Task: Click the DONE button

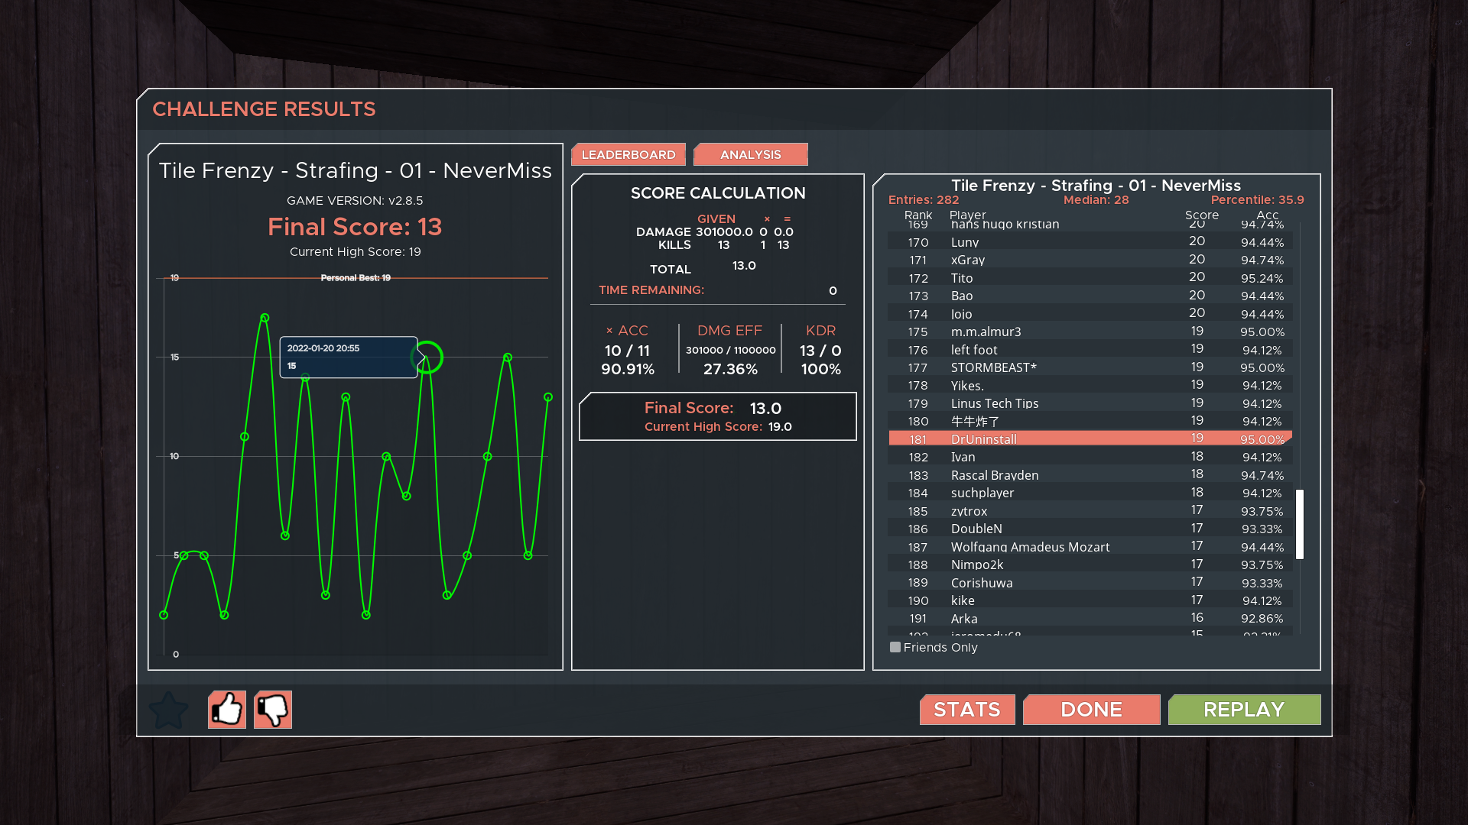Action: (x=1091, y=710)
